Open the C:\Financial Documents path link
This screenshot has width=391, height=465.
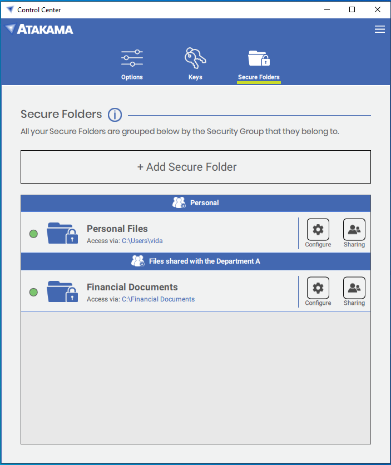(x=159, y=299)
